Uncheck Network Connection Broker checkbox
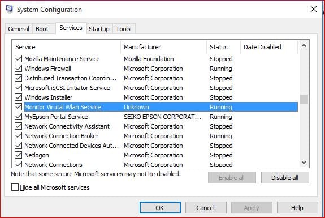Image resolution: width=325 pixels, height=218 pixels. (18, 136)
